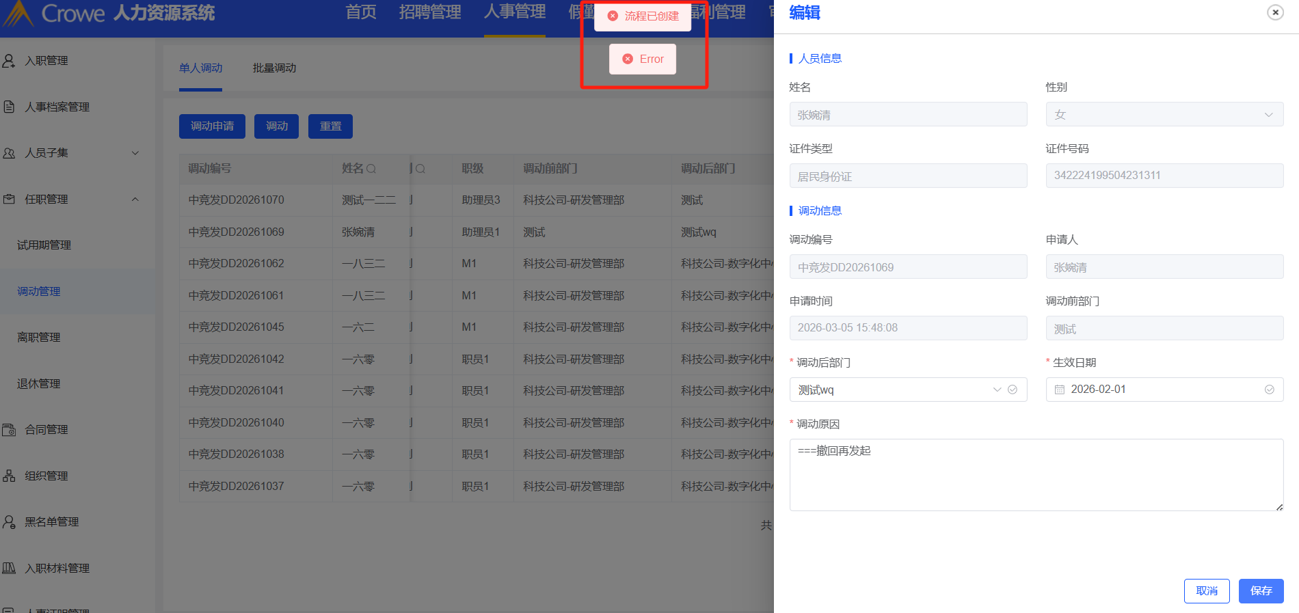Screen dimensions: 1299x613
Task: Click the 调动后部门 column header
Action: pyautogui.click(x=708, y=169)
